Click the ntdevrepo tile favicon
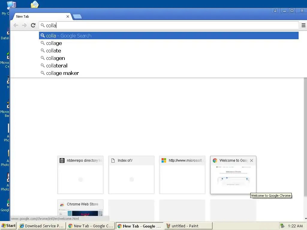 (x=62, y=161)
